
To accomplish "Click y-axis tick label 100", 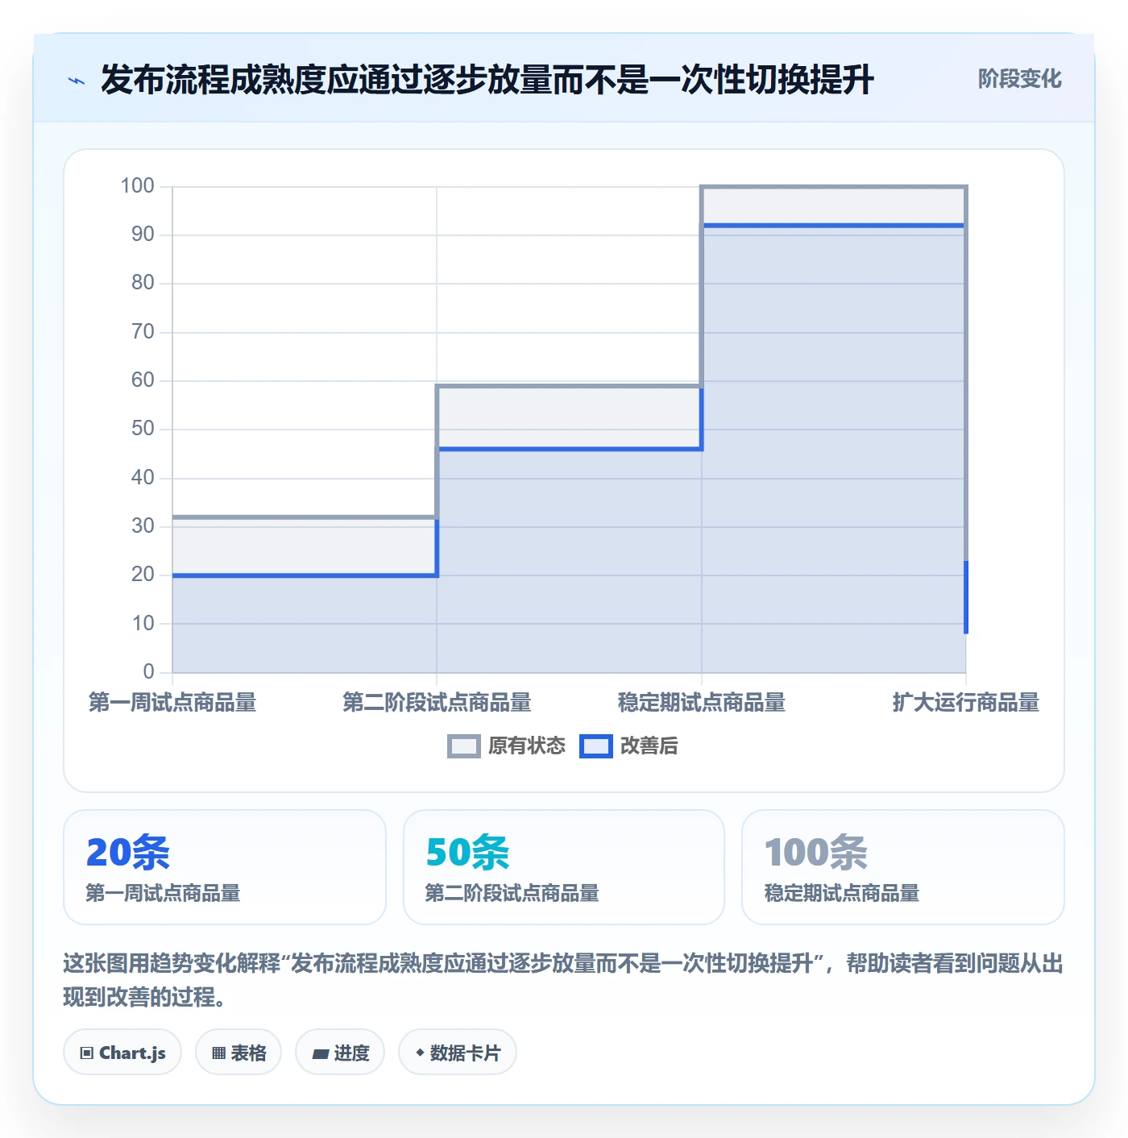I will [x=137, y=186].
